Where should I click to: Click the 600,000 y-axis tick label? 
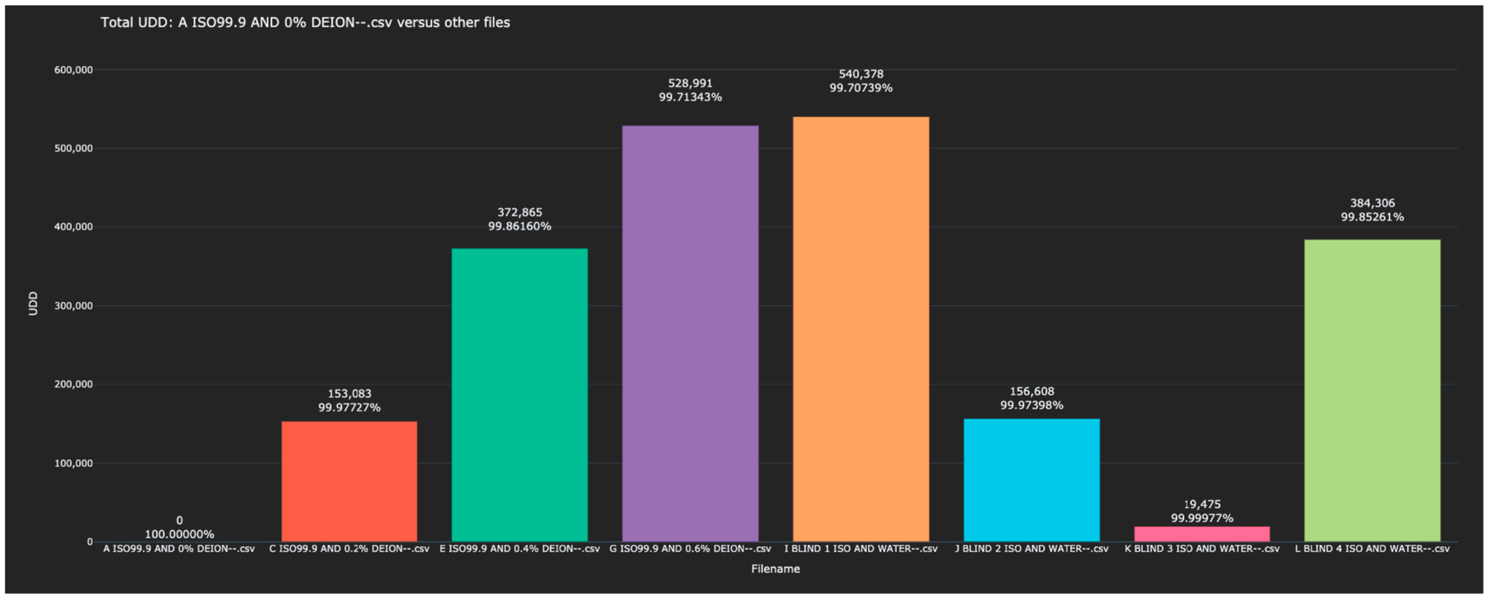73,70
